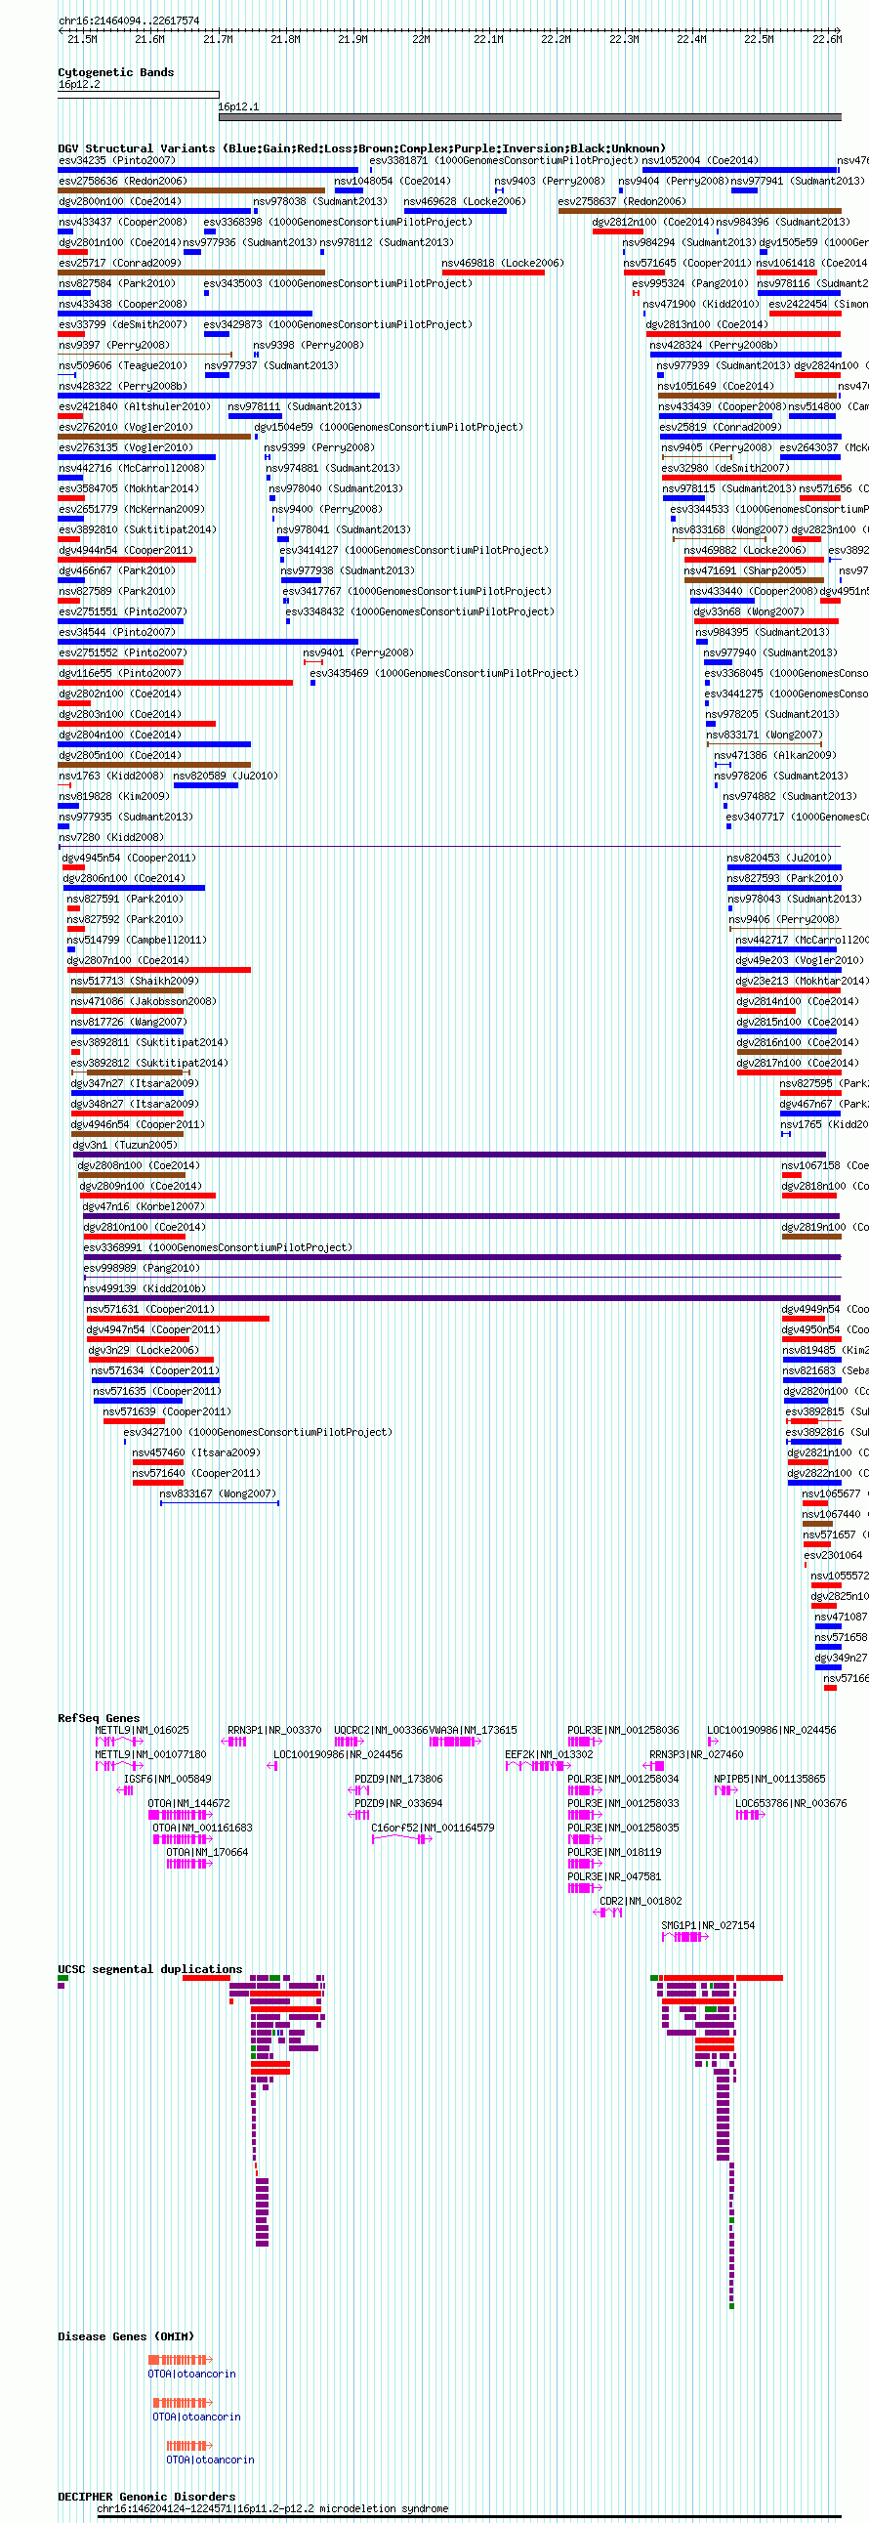Open variant nsv471691 (Sharp2005)
869x2523 pixels.
click(x=744, y=571)
